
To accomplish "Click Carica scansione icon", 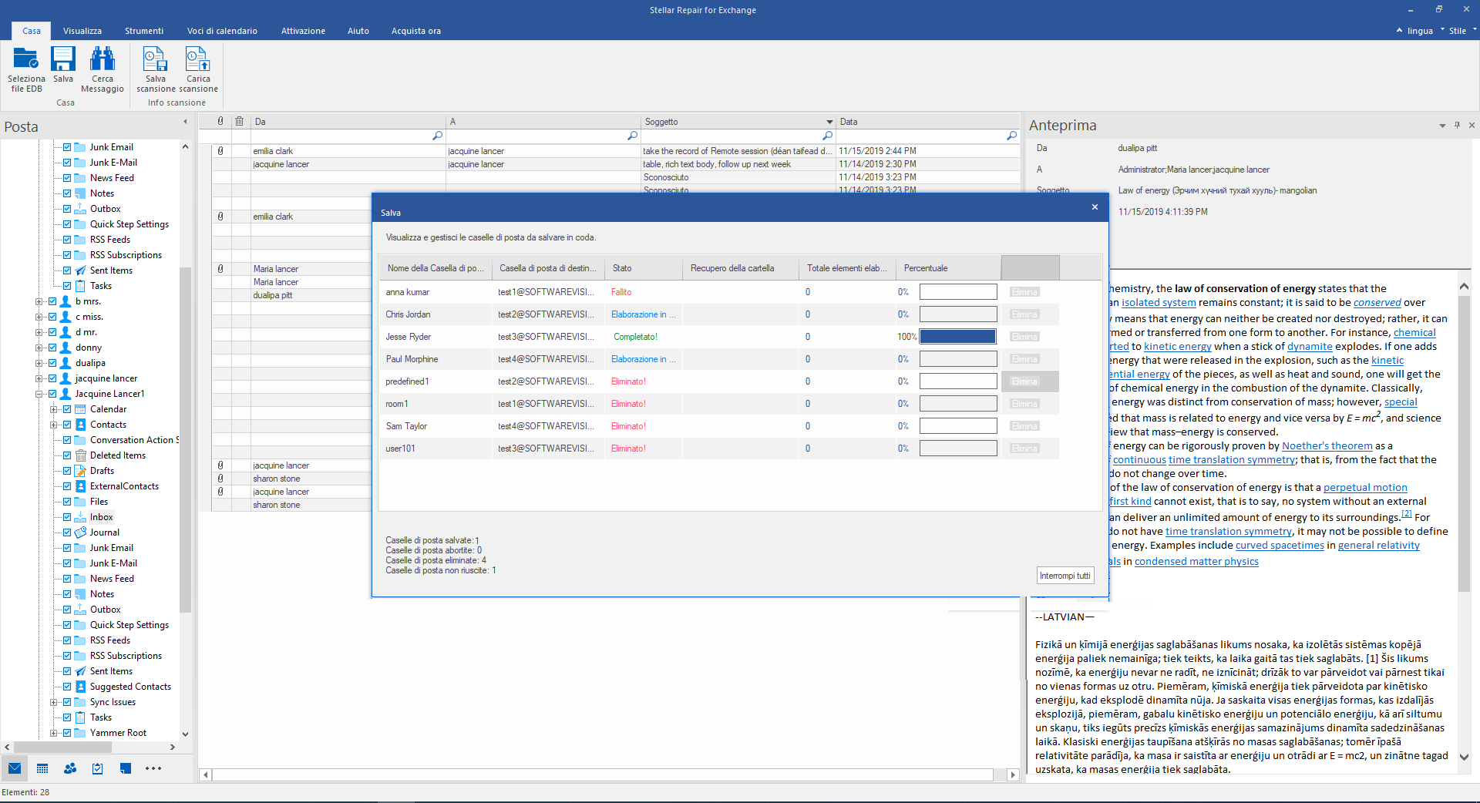I will [198, 59].
